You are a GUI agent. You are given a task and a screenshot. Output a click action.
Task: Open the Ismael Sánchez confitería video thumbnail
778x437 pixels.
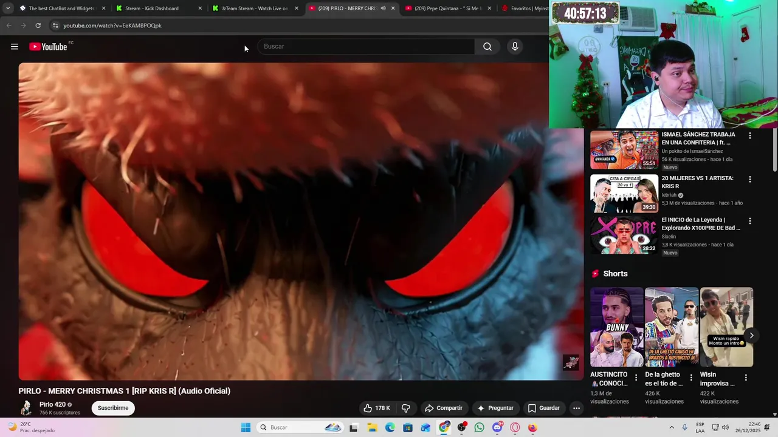[624, 149]
